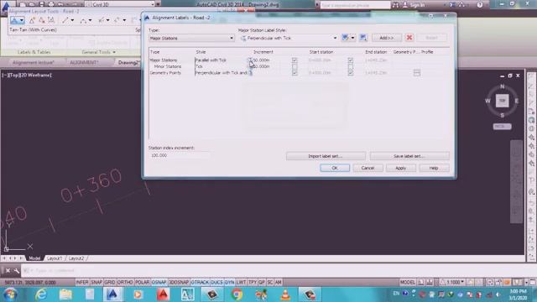Click the Break-apart PI tool icon
This screenshot has width=537, height=302.
(50, 20)
